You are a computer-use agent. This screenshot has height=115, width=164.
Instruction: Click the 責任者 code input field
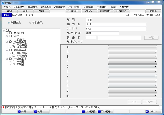[x=91, y=38]
